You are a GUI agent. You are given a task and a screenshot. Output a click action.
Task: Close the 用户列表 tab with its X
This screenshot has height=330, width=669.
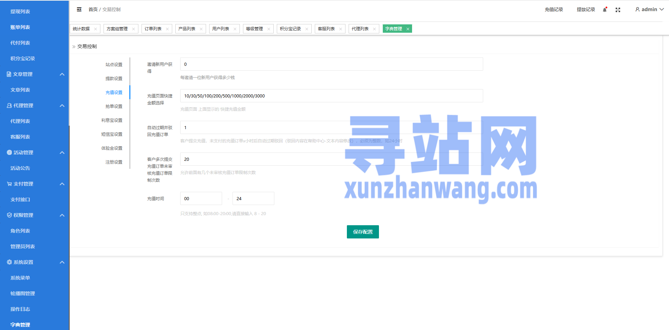pyautogui.click(x=235, y=29)
